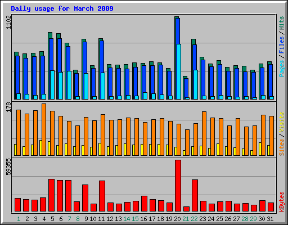Click the red KBytes bar for day 16
This screenshot has height=225, width=288.
(144, 204)
